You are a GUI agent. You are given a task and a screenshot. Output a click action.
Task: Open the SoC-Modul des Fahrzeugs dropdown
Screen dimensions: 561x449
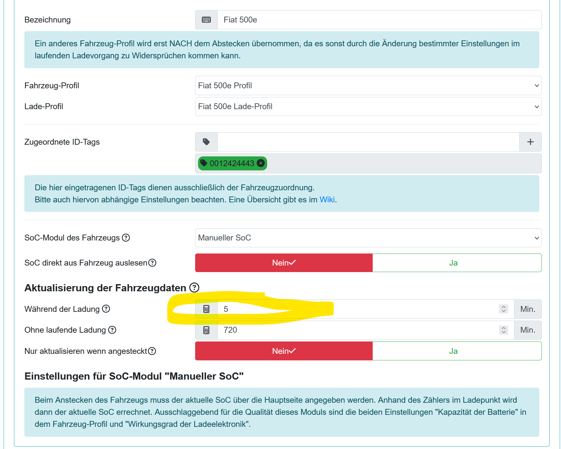368,238
